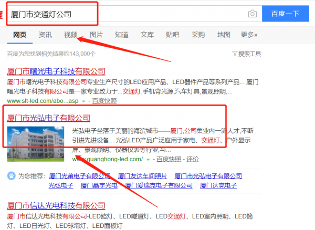This screenshot has height=230, width=315.
Task: Click the 评价 link under 光弘电子
Action: (x=193, y=159)
